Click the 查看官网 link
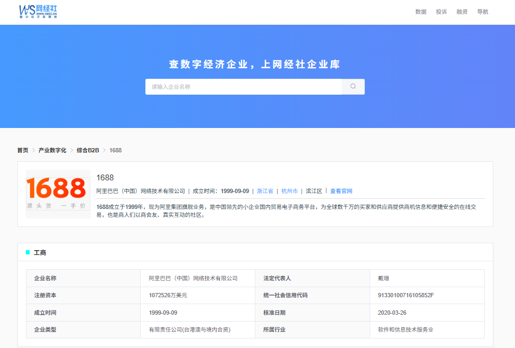This screenshot has width=515, height=348. click(341, 191)
